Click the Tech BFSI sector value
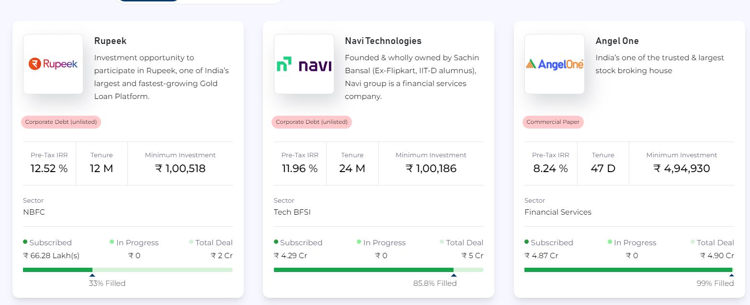Viewport: 750px width, 305px height. pyautogui.click(x=292, y=212)
